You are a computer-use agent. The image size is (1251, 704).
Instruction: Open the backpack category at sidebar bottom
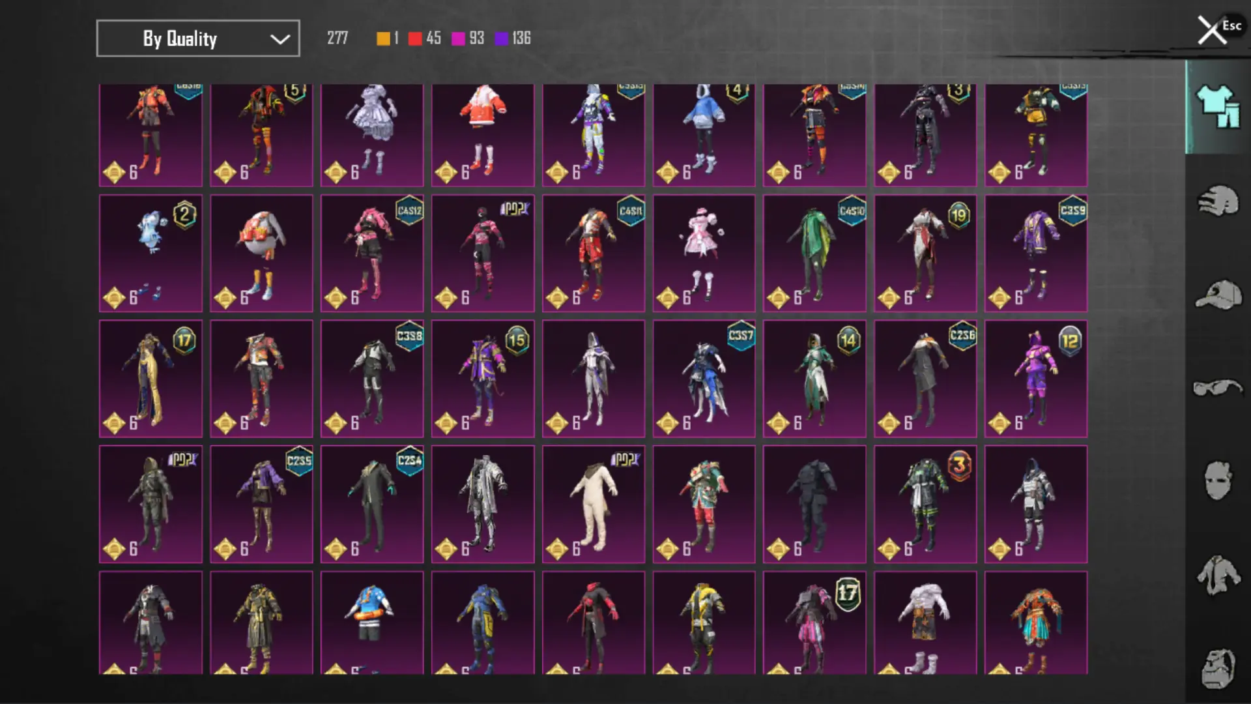[x=1217, y=668]
